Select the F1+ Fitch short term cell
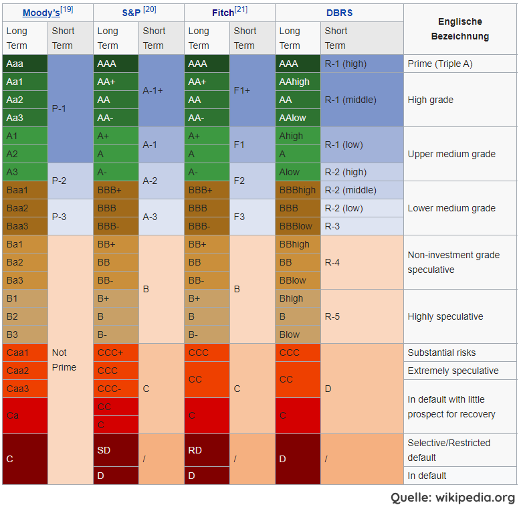Screen dimensions: 519x505 coord(252,90)
